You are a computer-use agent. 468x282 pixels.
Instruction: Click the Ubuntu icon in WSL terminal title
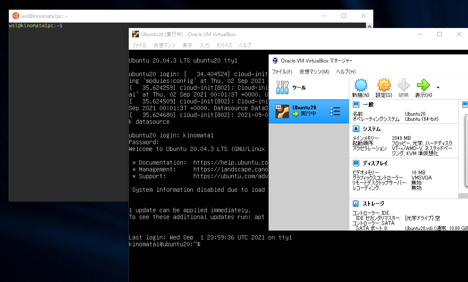(x=16, y=16)
